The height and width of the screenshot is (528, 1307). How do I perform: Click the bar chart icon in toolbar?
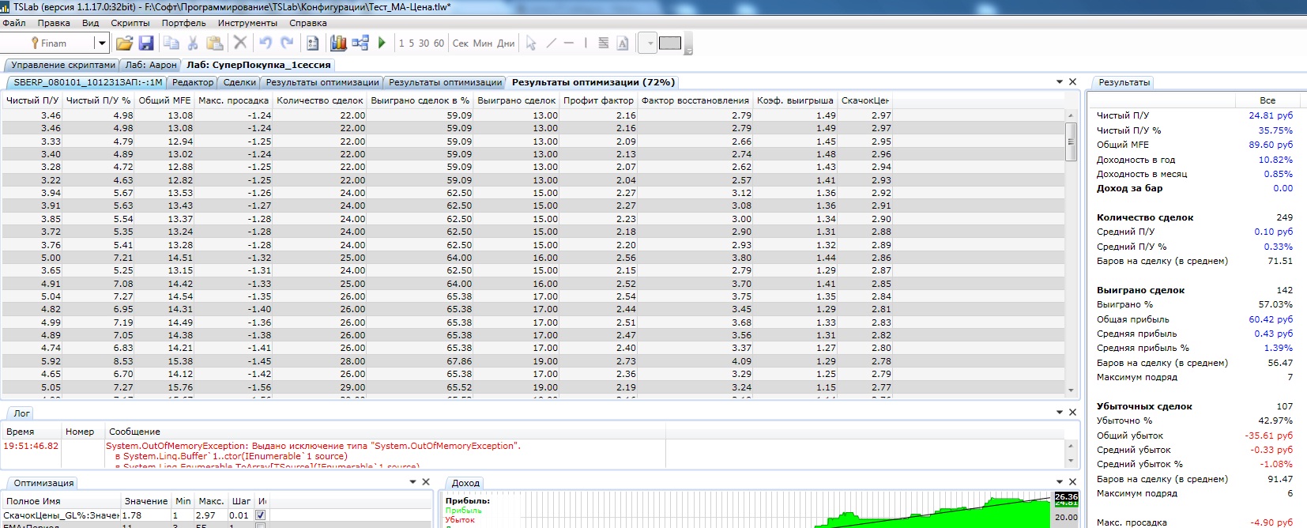click(x=338, y=43)
